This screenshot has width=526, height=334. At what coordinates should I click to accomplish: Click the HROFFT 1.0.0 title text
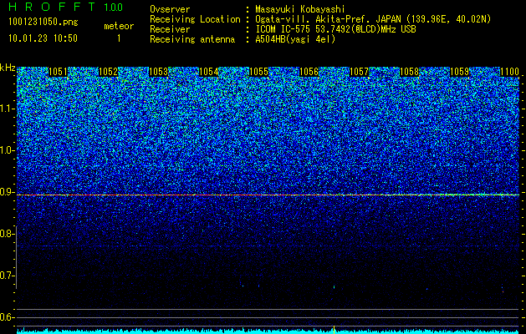click(x=66, y=7)
